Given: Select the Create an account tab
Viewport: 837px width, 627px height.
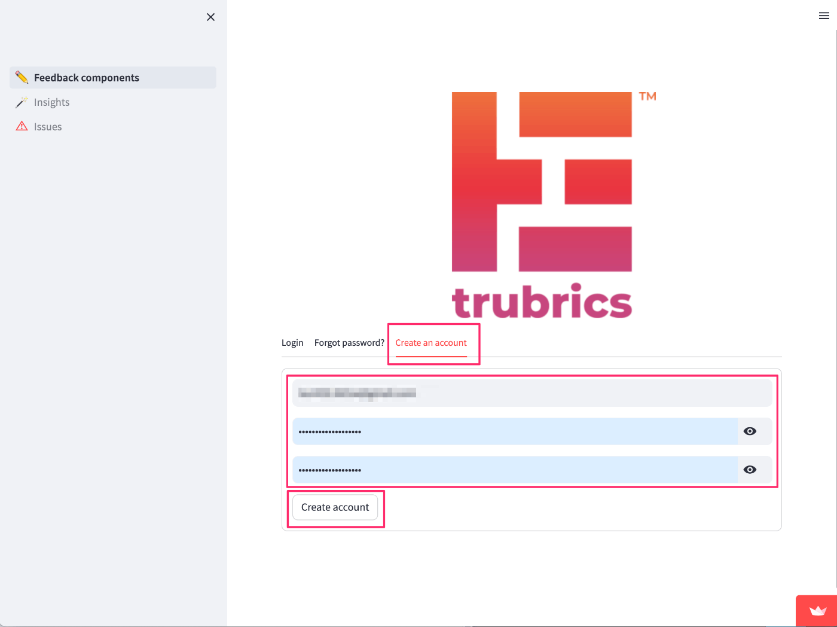Looking at the screenshot, I should click(431, 343).
